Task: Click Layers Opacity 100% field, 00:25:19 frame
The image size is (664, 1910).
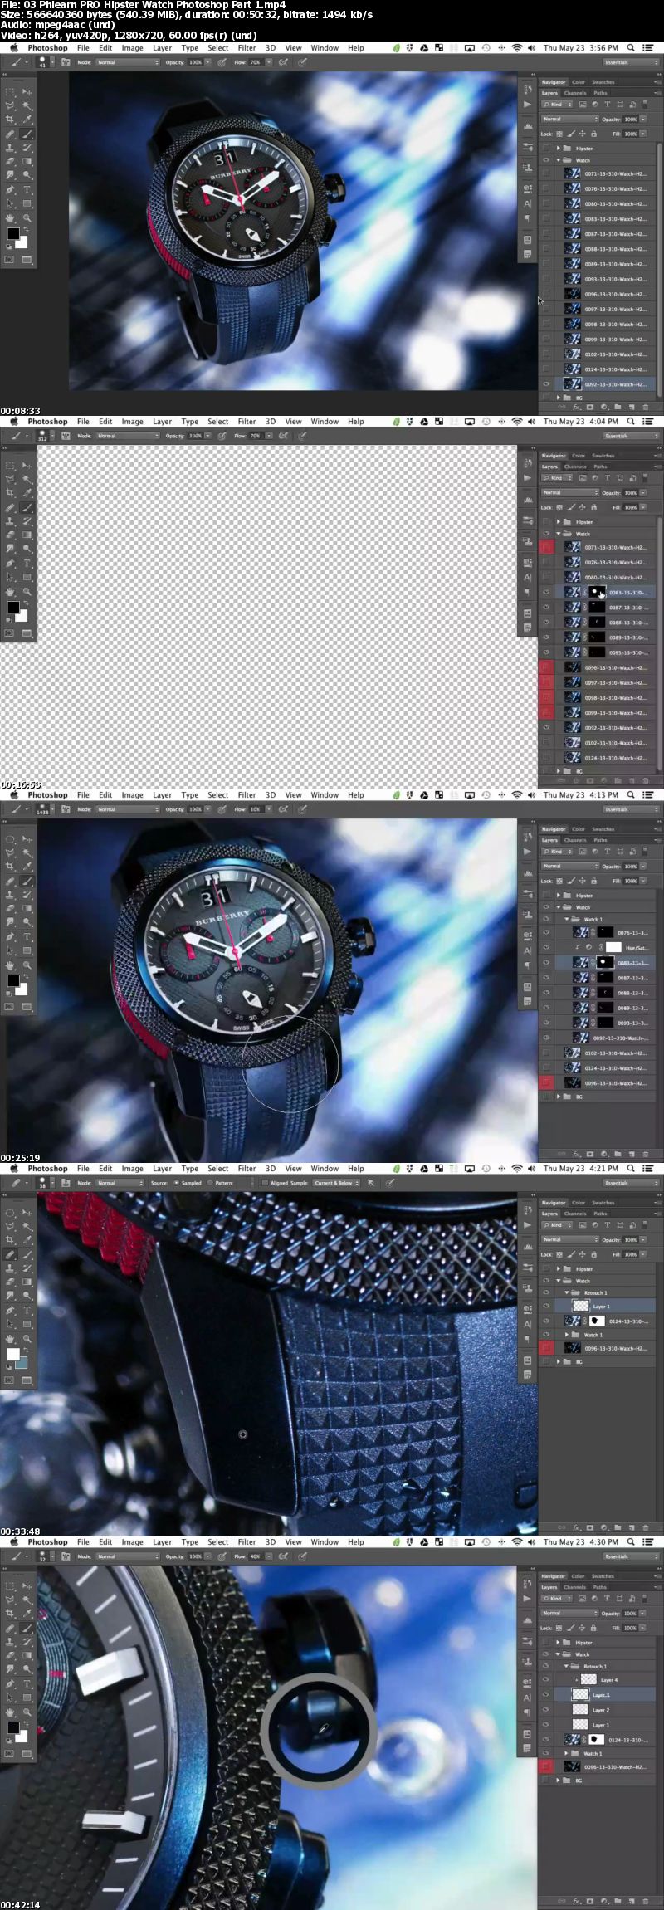Action: click(631, 866)
